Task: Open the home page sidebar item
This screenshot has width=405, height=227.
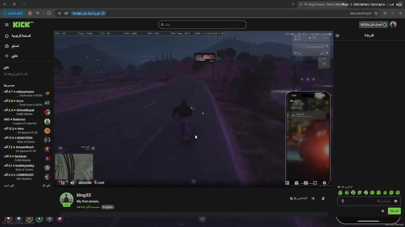Action: (18, 36)
